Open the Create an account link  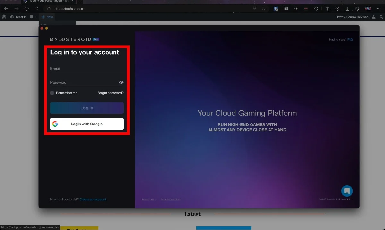coord(93,200)
